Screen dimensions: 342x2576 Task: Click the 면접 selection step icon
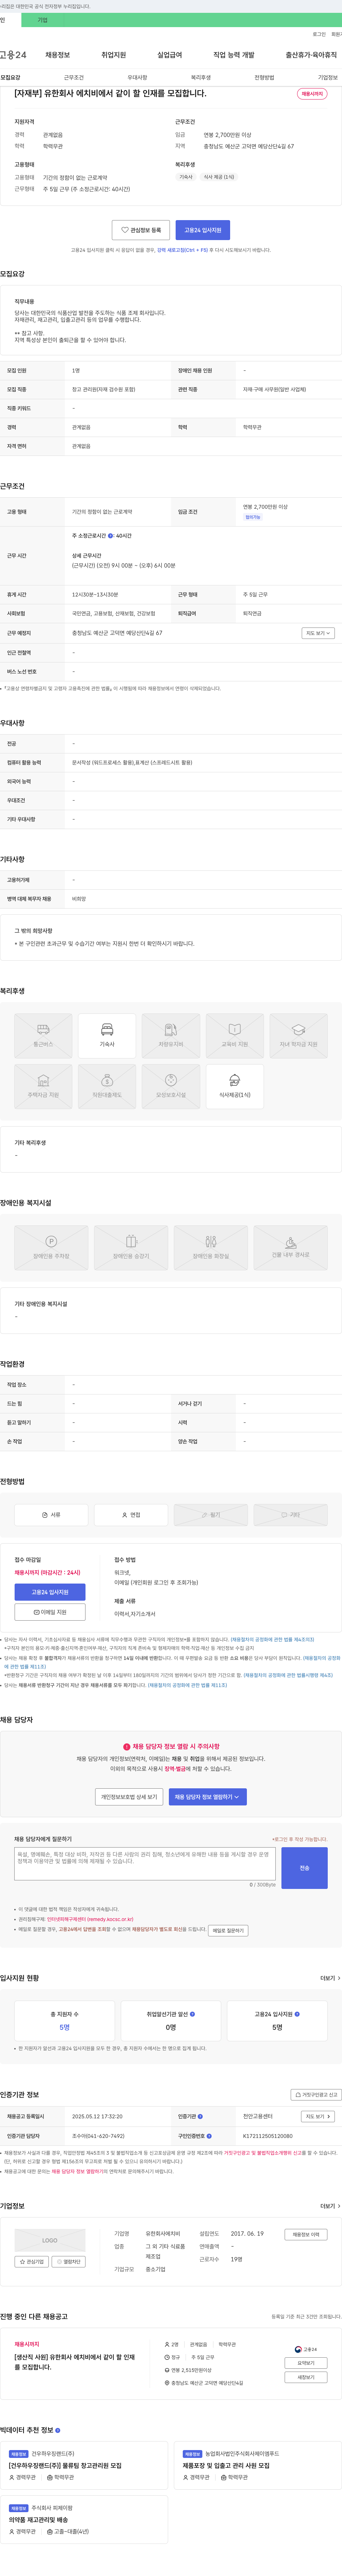(131, 1515)
